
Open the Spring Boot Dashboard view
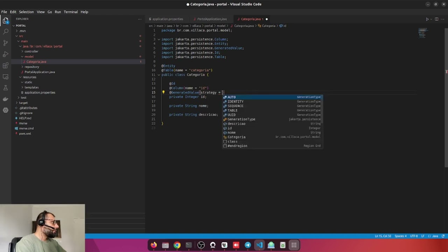[6, 110]
